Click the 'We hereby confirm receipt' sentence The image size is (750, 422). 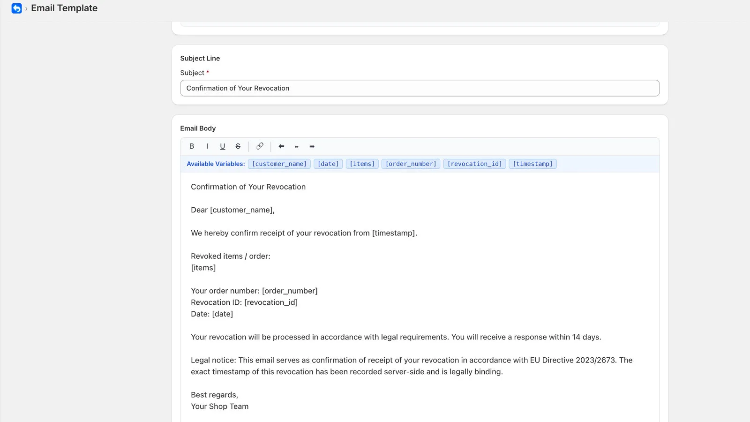(x=304, y=233)
